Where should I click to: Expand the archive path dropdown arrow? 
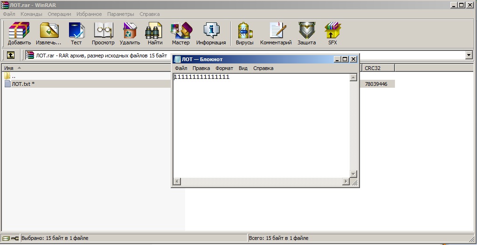pos(469,55)
